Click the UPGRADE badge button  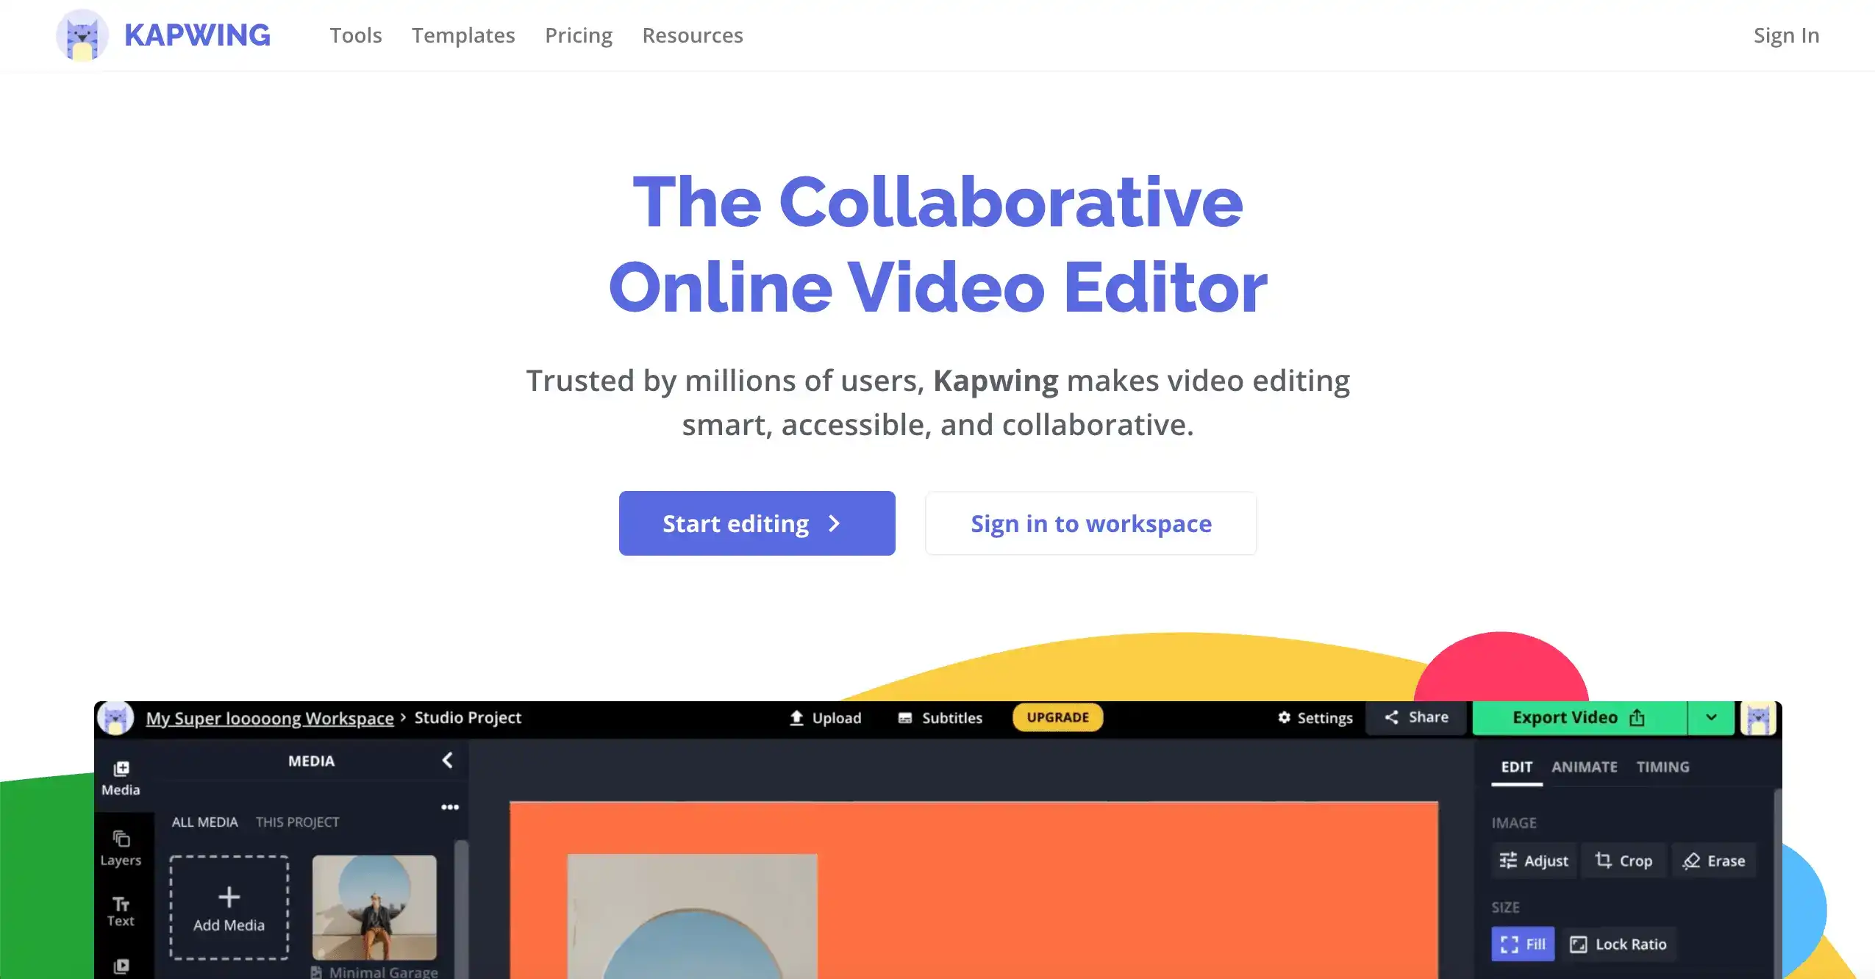(x=1057, y=717)
